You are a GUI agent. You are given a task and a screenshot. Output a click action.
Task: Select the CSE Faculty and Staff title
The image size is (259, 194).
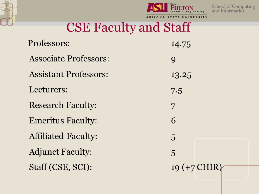(x=128, y=27)
